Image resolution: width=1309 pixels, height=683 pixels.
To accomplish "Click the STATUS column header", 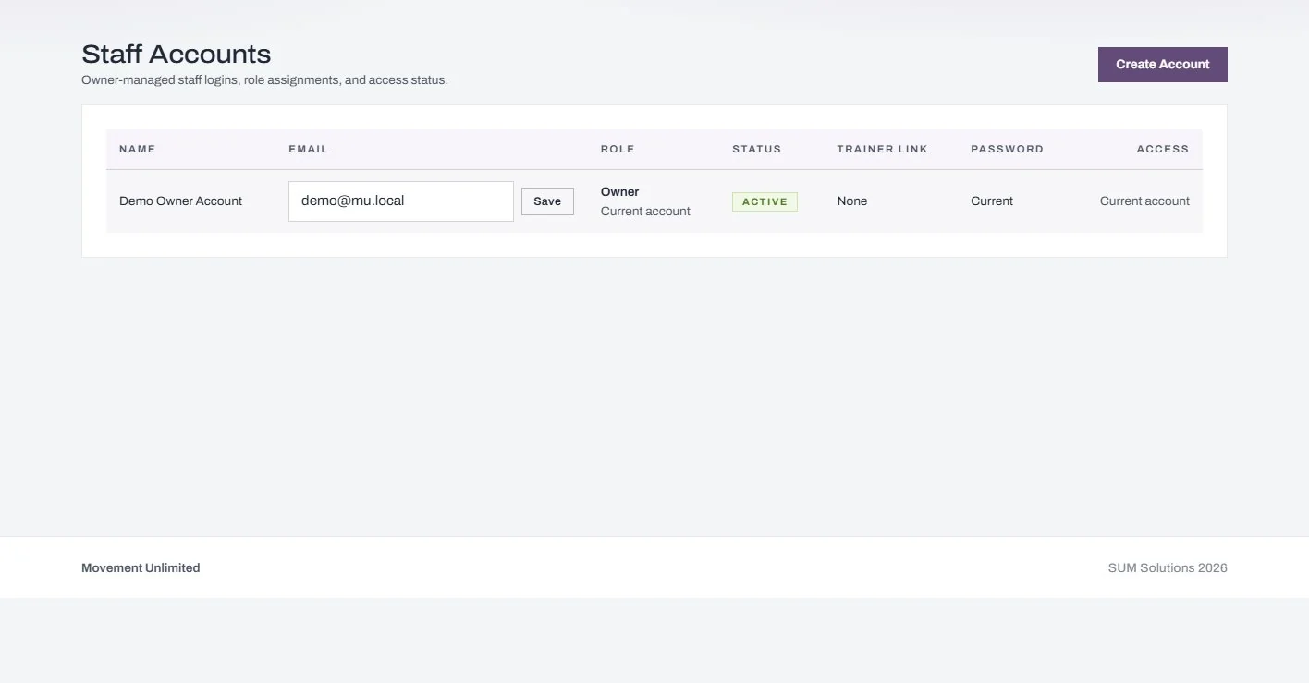I will click(756, 149).
